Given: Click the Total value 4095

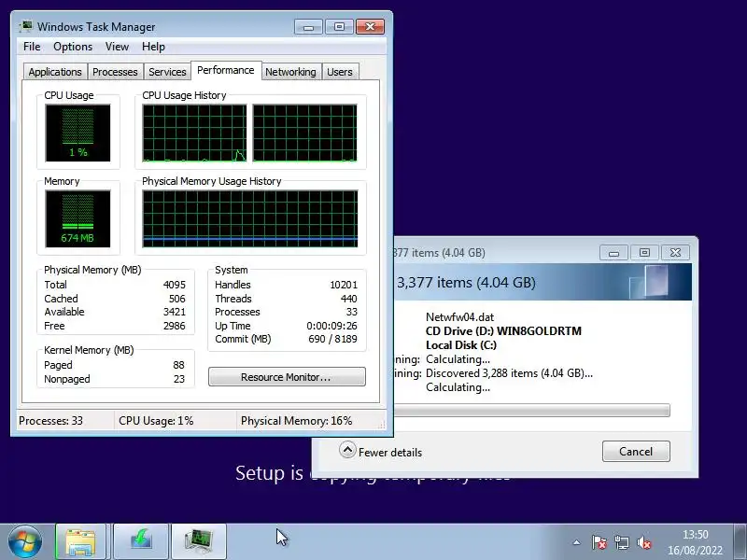Looking at the screenshot, I should (x=175, y=285).
